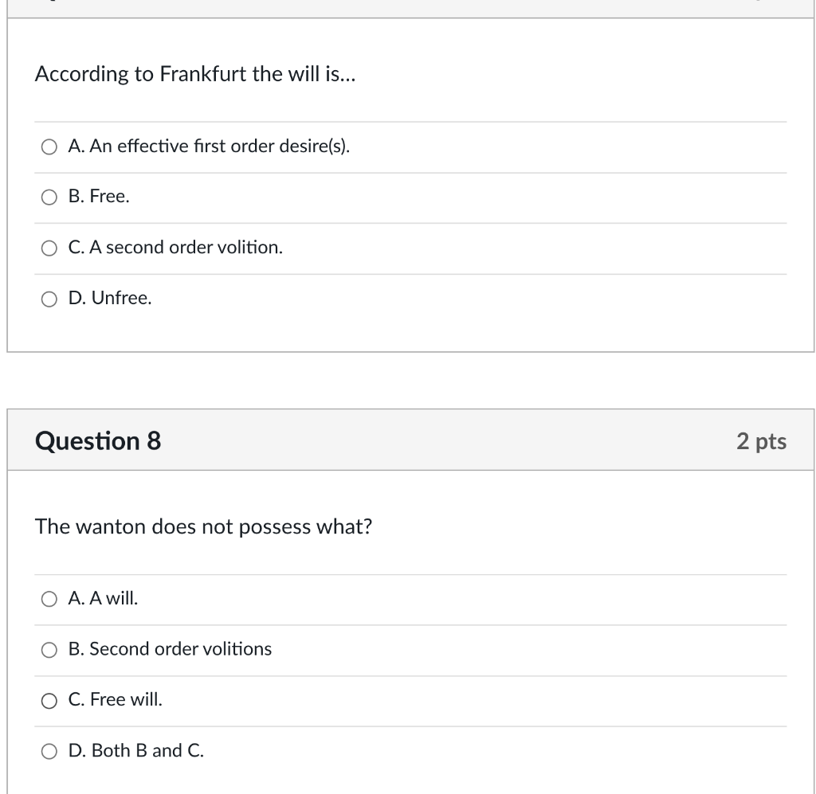Pick the 'D. Unfree.' radio button

49,299
